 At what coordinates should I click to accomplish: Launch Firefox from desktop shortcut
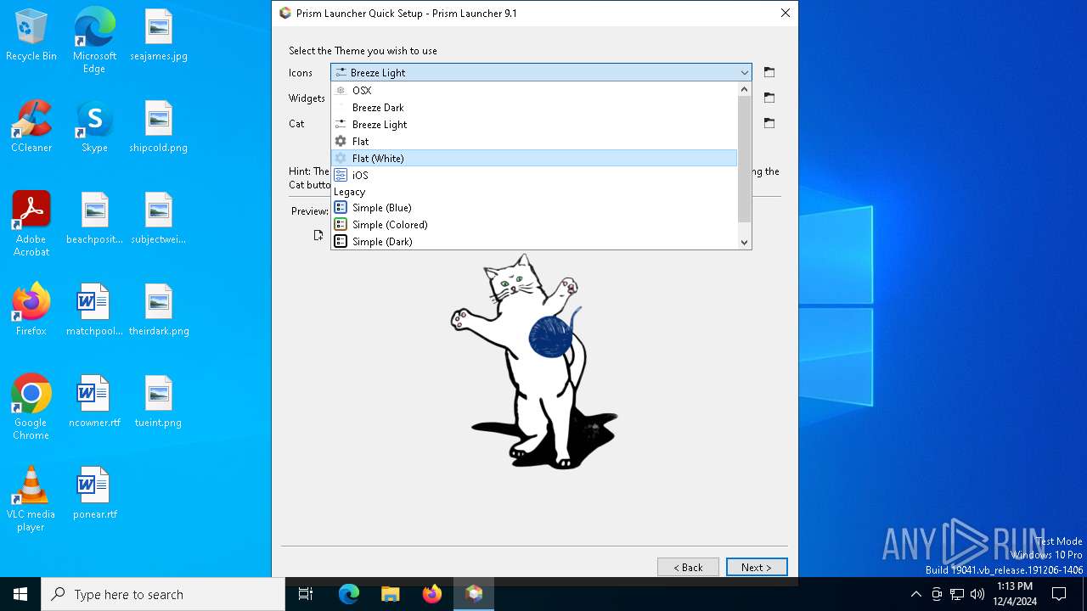pyautogui.click(x=31, y=311)
